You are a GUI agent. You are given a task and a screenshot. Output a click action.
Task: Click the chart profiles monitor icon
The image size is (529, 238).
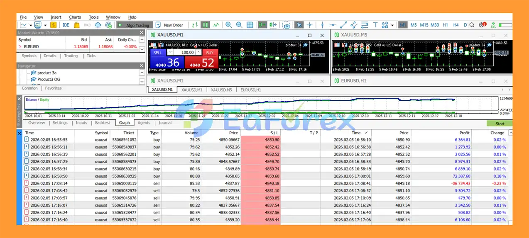[x=38, y=25]
